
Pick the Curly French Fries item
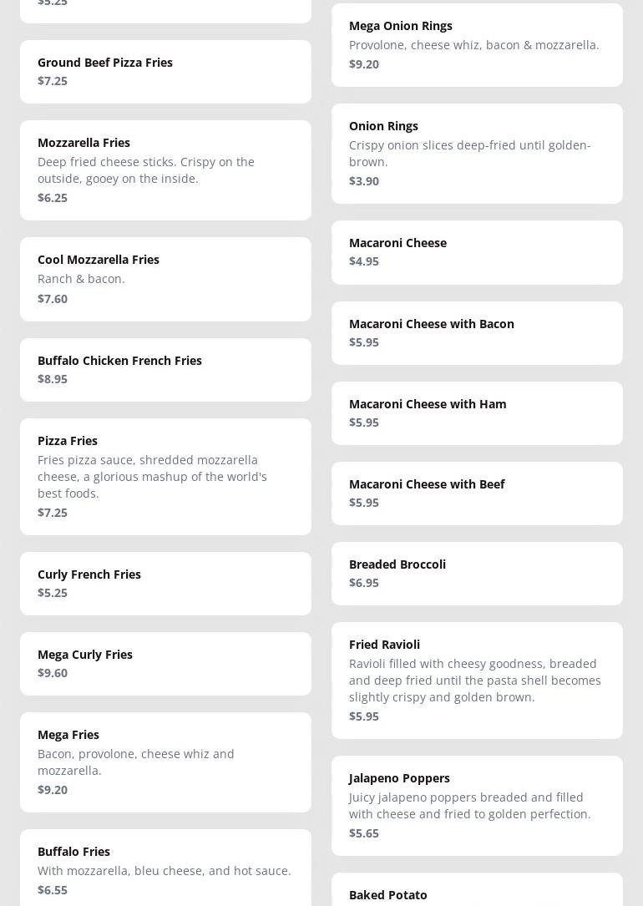165,584
